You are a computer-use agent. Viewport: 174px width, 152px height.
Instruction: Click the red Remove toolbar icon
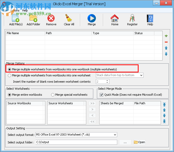(x=51, y=18)
